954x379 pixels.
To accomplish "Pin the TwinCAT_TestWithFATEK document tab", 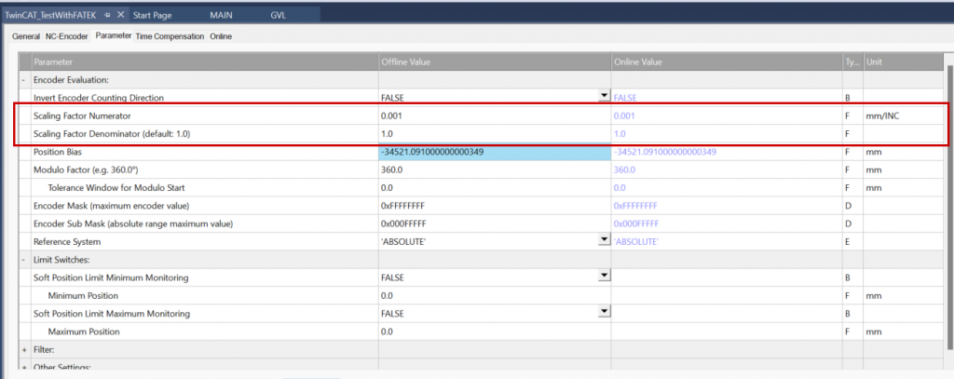I will [107, 16].
